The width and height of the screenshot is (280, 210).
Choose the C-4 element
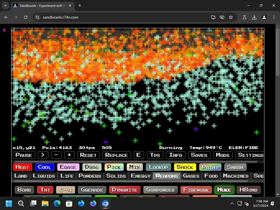click(x=66, y=190)
